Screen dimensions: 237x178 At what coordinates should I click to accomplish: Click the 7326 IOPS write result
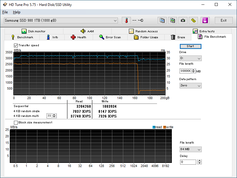[x=108, y=116]
